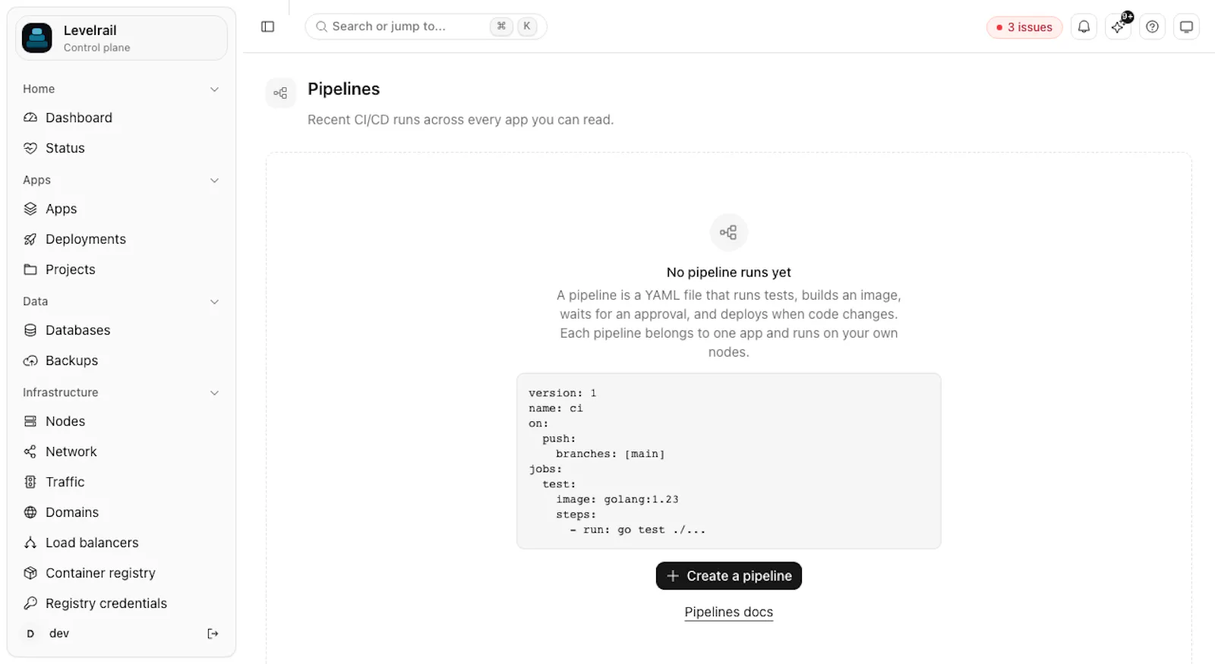Viewport: 1215px width, 664px height.
Task: Click the dev user avatar
Action: click(x=30, y=634)
